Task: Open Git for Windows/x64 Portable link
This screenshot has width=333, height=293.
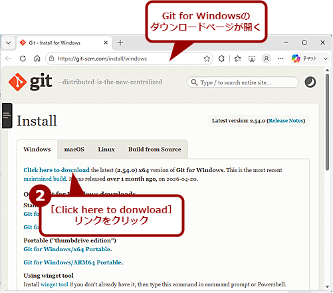Action: tap(67, 249)
